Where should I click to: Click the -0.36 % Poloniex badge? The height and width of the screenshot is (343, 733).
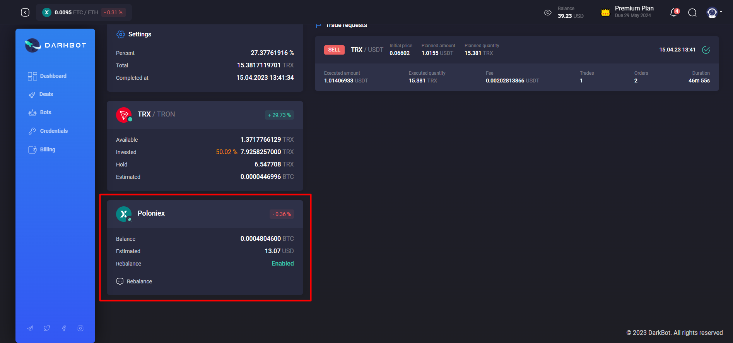pyautogui.click(x=282, y=214)
